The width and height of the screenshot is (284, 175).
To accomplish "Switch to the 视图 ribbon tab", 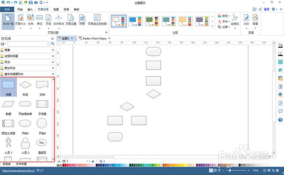I will (56, 9).
